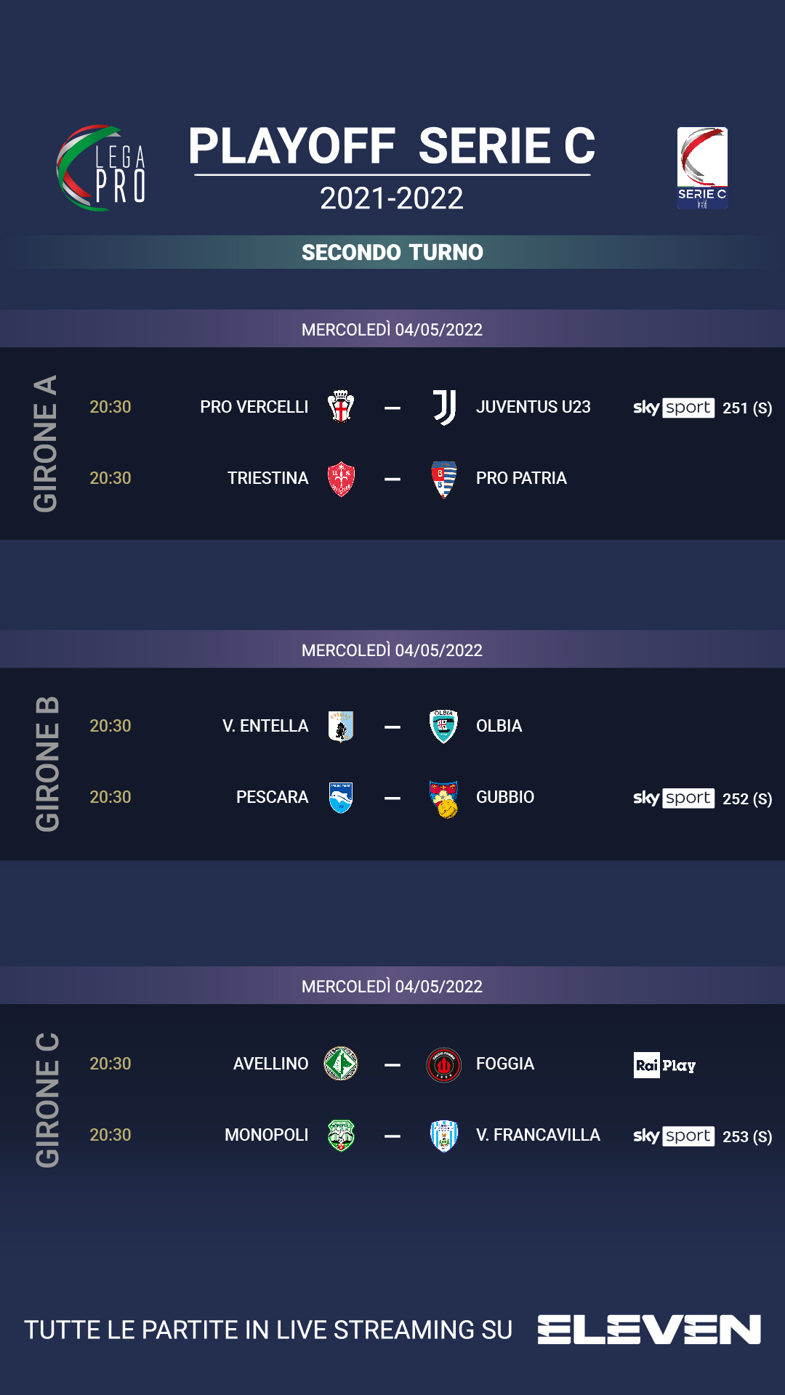
Task: Select the Secondo Turno header banner
Action: [x=392, y=252]
